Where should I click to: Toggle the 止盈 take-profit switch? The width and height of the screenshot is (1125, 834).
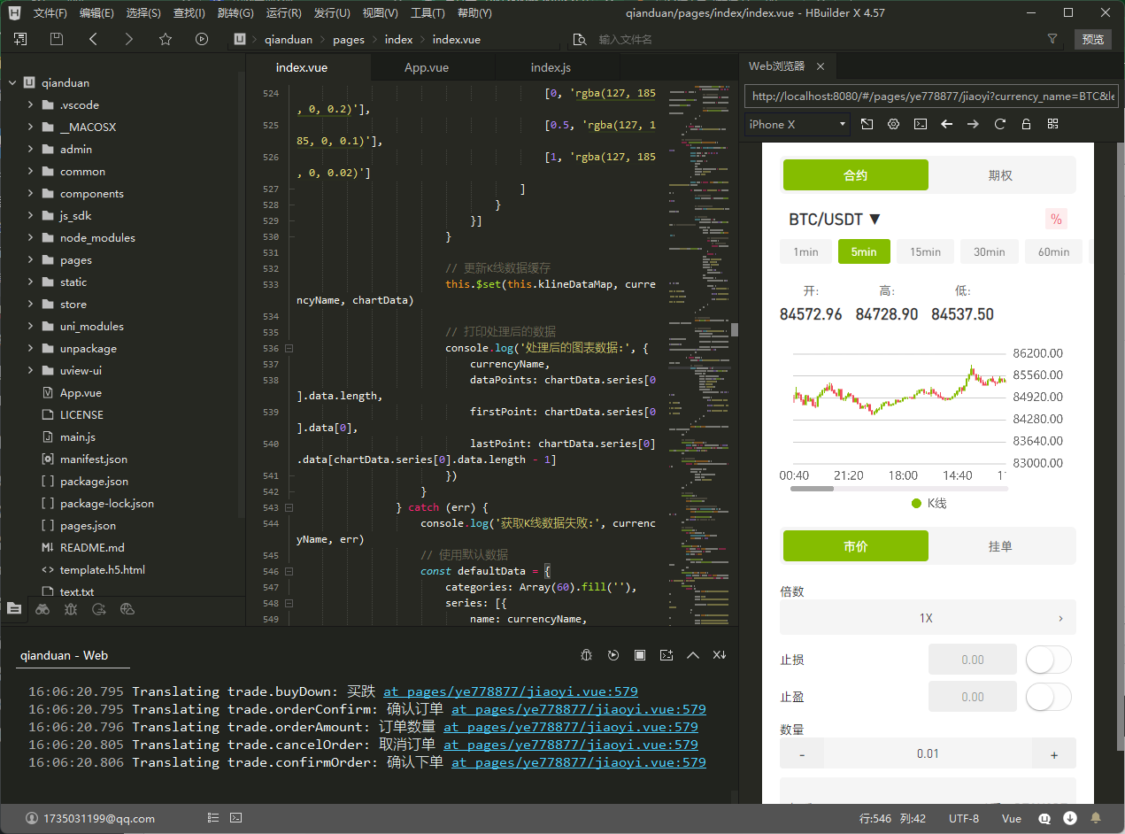click(x=1049, y=697)
